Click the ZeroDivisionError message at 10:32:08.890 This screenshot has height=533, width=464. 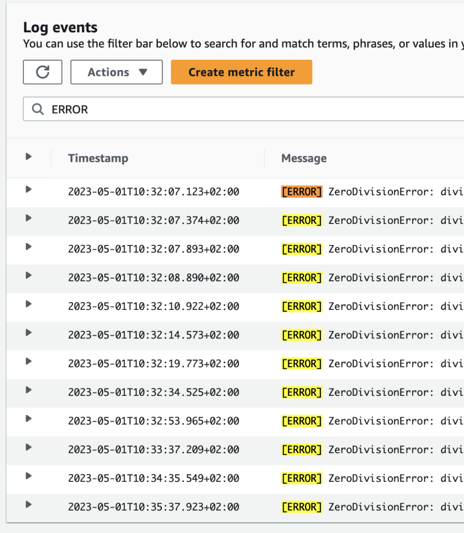pos(373,278)
